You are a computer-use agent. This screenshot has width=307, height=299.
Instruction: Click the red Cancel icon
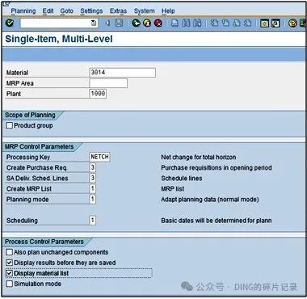(x=158, y=23)
